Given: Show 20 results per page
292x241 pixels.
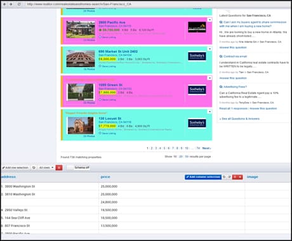Looking at the screenshot, I should (x=181, y=157).
